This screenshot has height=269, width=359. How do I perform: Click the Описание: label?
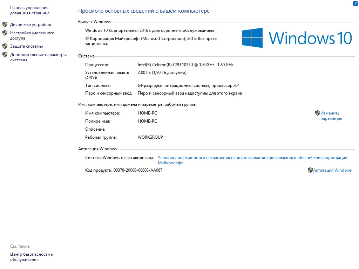(x=95, y=129)
